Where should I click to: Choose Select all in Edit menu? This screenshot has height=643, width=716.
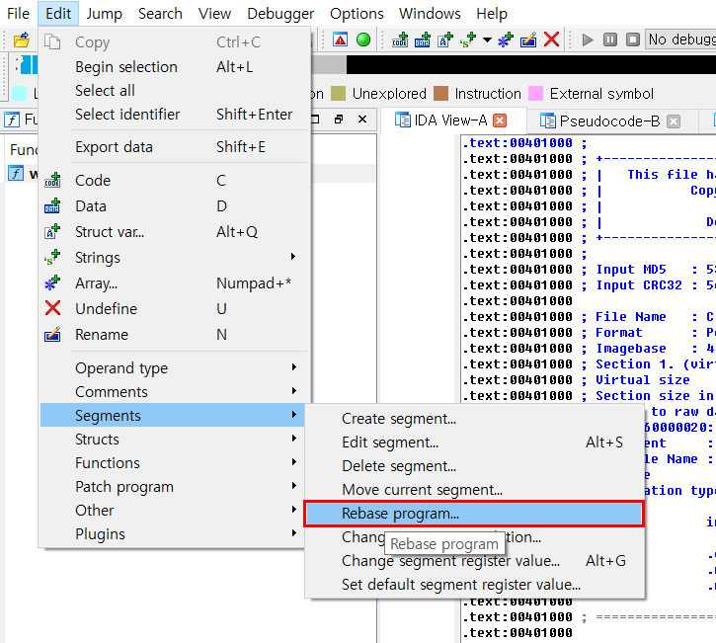point(175,91)
